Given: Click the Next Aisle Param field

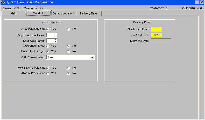Looking at the screenshot, I should pos(52,41).
